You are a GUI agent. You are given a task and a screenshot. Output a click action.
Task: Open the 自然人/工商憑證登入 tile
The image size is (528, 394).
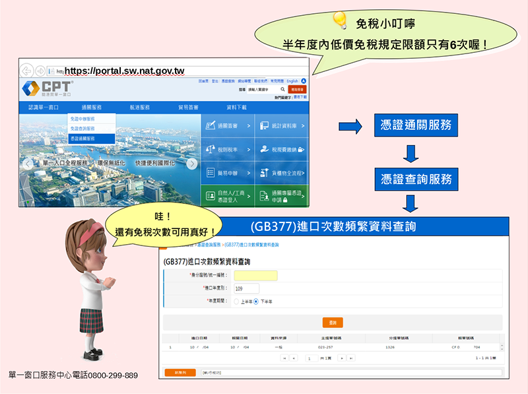coord(226,195)
